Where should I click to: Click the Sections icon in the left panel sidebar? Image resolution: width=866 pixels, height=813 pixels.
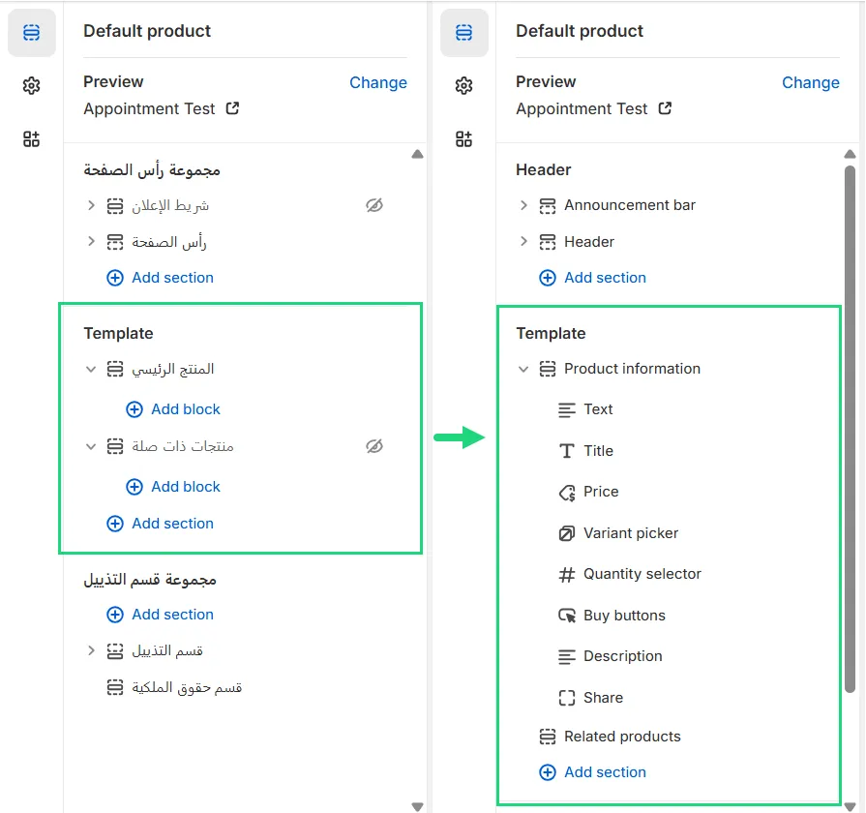click(32, 33)
